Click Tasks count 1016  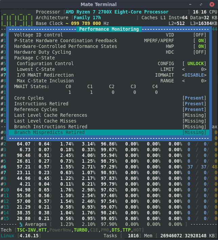click(133, 236)
